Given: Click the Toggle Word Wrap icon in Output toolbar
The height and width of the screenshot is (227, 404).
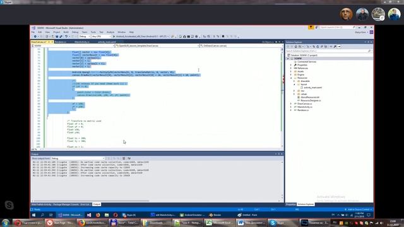Looking at the screenshot, I should tap(129, 158).
